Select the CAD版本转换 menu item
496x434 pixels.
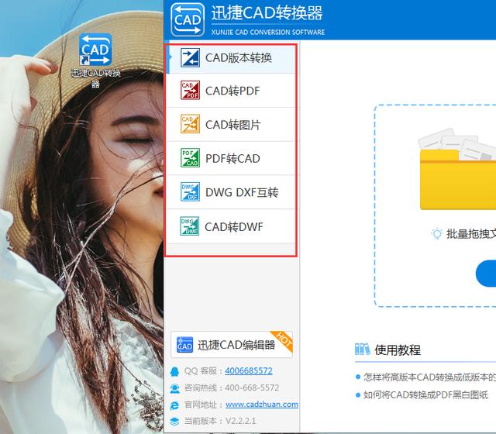pos(231,58)
